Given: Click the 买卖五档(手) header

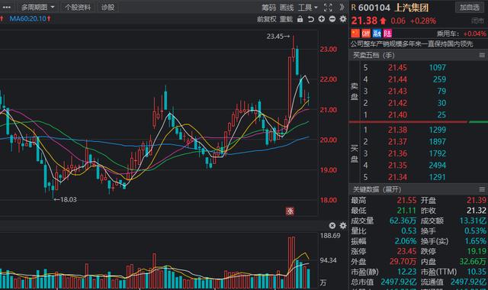Looking at the screenshot, I should pos(374,56).
